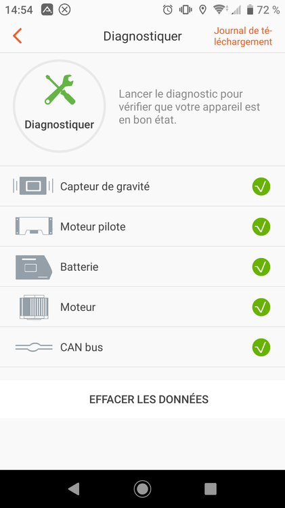Select the CAN bus row label
This screenshot has height=508, width=285.
click(82, 347)
